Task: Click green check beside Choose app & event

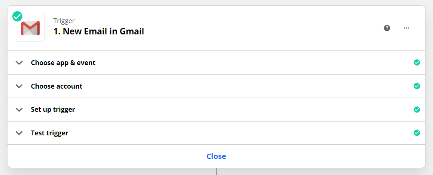Action: (417, 62)
